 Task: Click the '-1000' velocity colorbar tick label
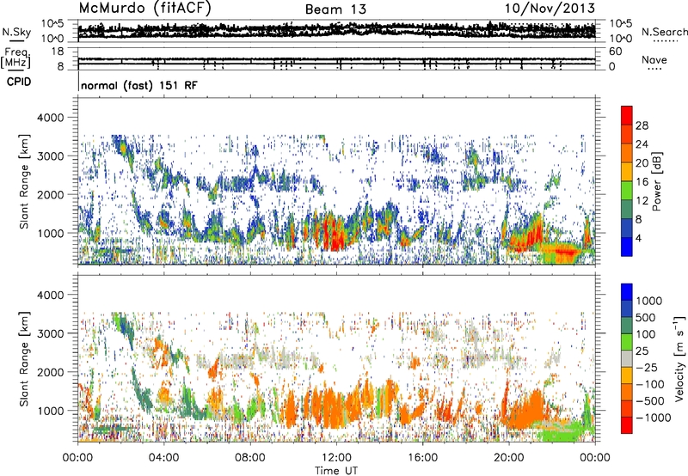pos(654,418)
